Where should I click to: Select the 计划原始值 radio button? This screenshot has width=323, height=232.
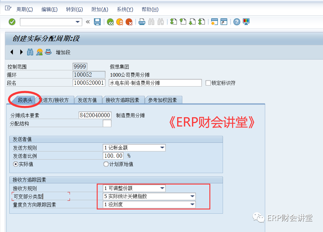(x=106, y=164)
